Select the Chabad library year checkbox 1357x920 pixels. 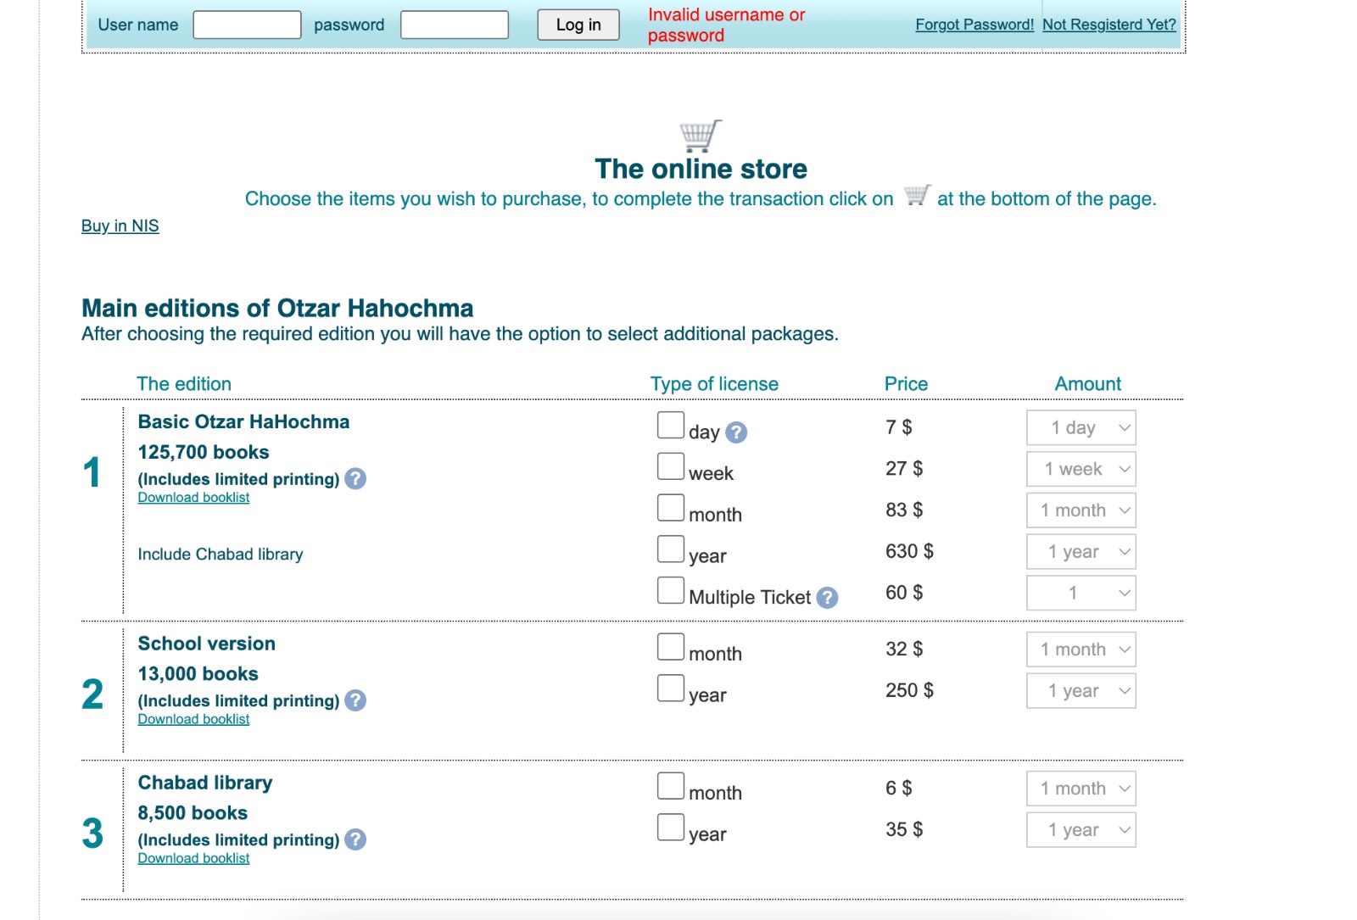pyautogui.click(x=670, y=828)
